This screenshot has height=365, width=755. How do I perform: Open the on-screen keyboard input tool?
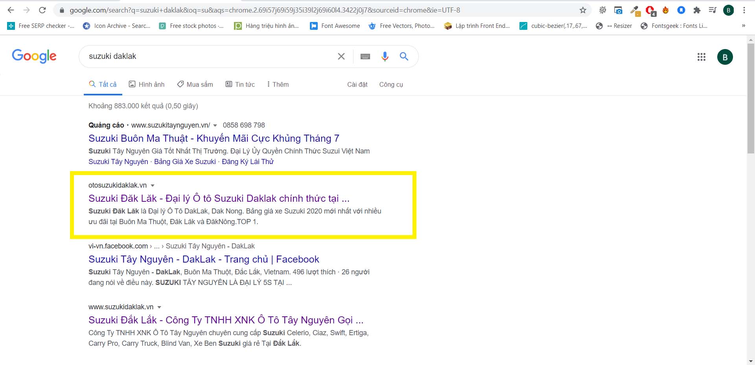point(365,57)
